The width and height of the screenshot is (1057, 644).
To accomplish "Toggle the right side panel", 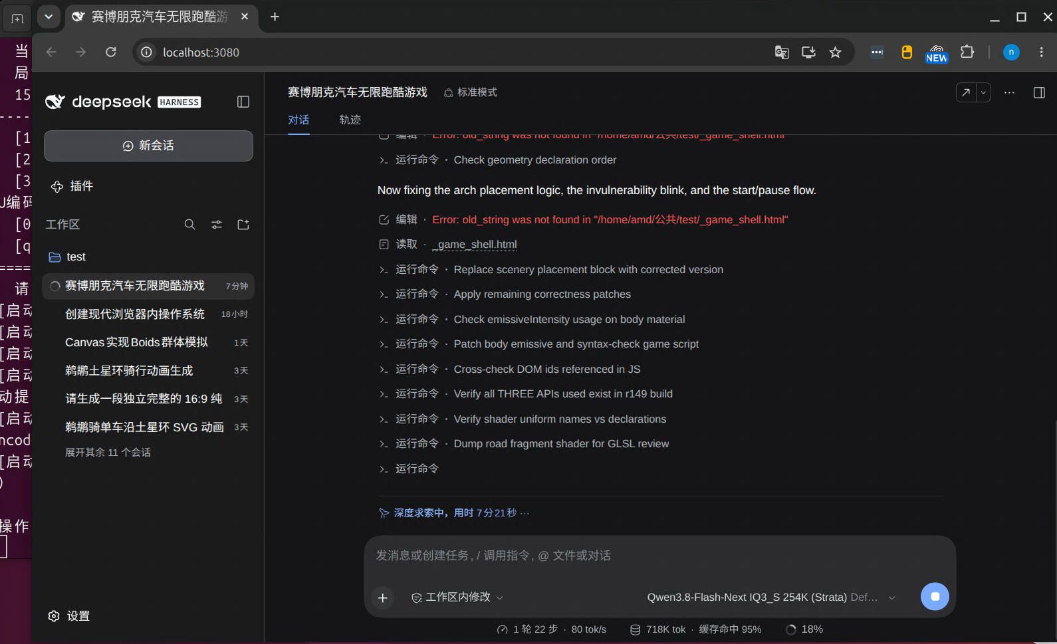I will point(1039,92).
